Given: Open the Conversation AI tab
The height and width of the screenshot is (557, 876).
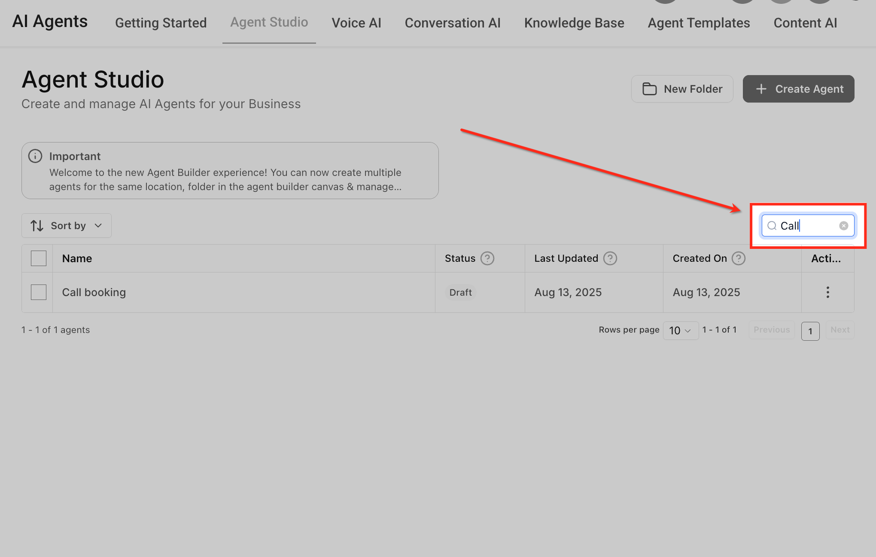Looking at the screenshot, I should [x=452, y=23].
